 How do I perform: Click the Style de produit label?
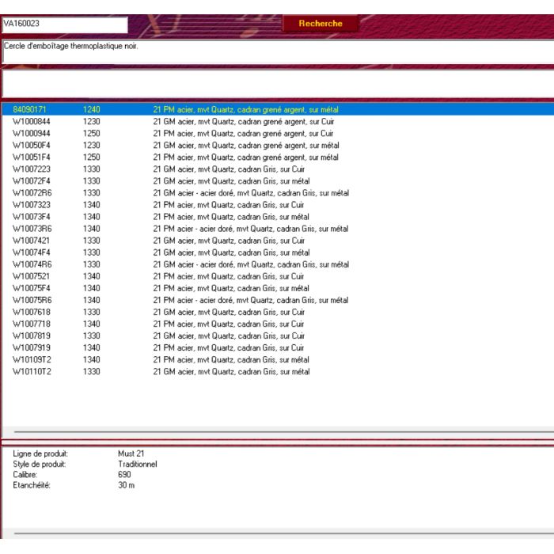tap(40, 465)
